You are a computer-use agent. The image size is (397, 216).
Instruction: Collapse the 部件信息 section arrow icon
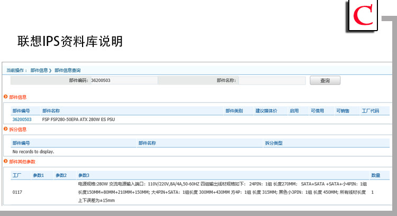(6, 97)
